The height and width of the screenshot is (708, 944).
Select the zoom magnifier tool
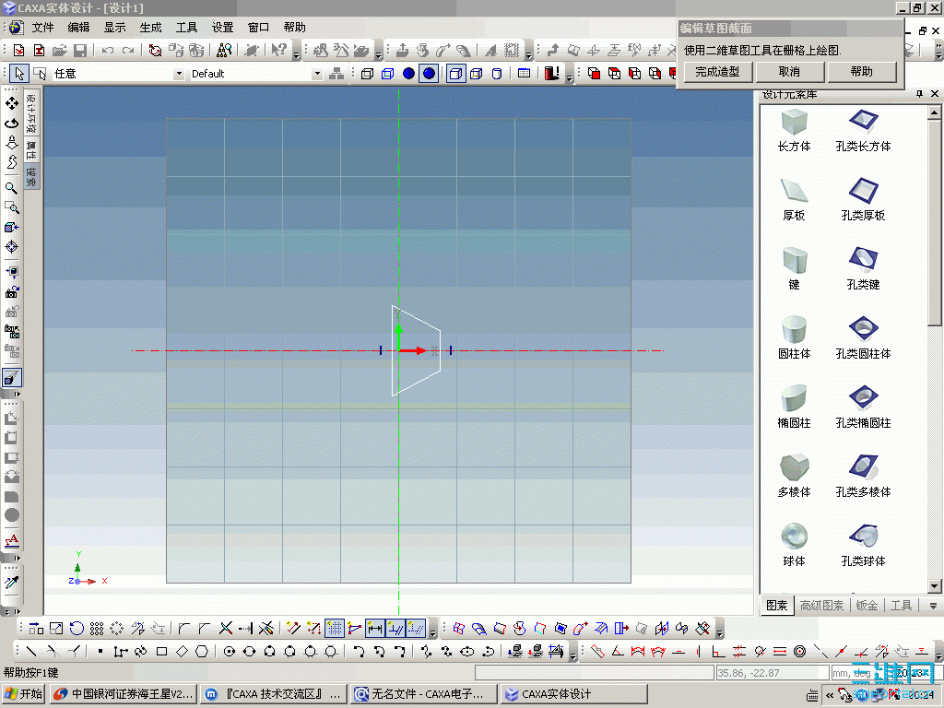click(x=11, y=188)
